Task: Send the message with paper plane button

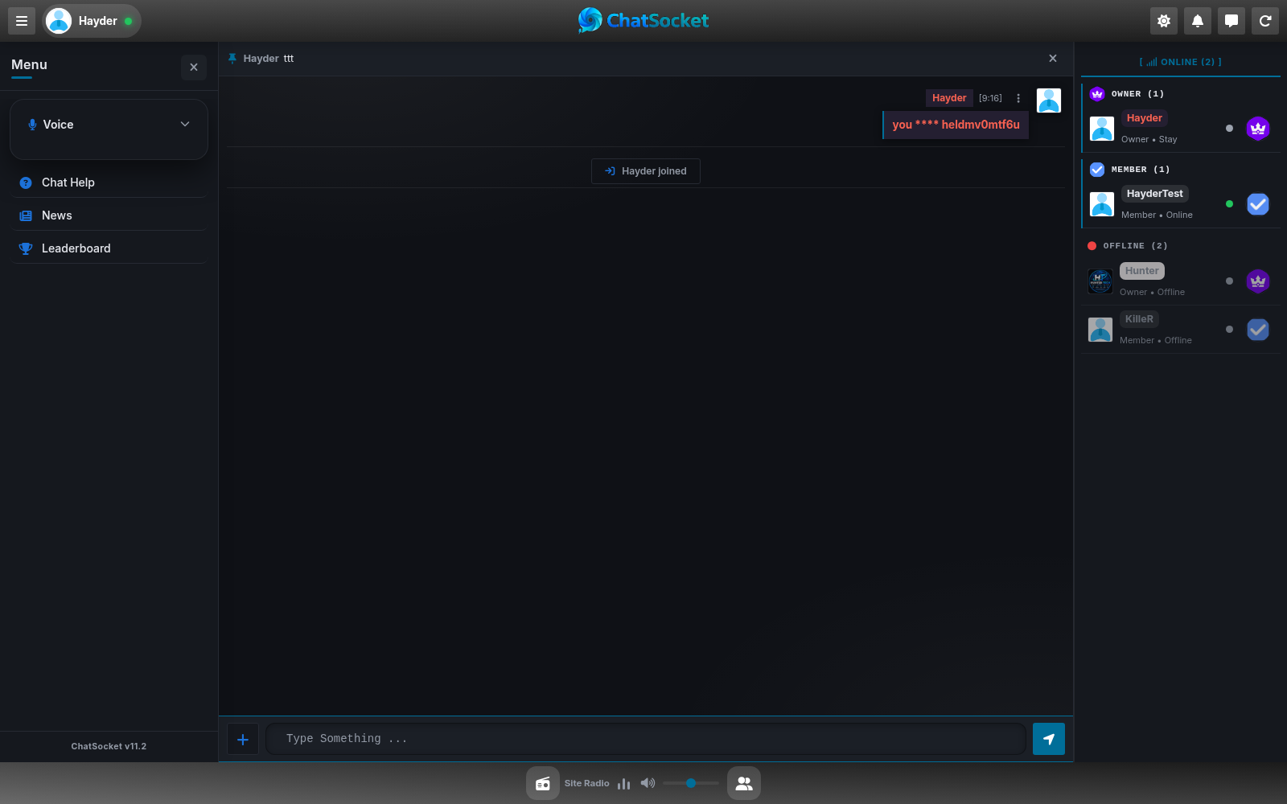Action: tap(1049, 739)
